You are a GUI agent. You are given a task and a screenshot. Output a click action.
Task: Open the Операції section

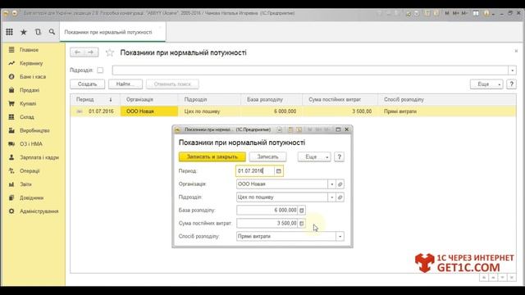[30, 171]
